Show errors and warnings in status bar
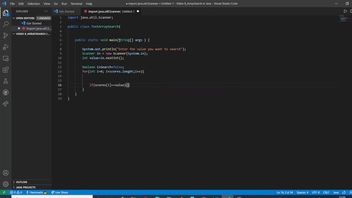352x198 pixels. tap(16, 193)
